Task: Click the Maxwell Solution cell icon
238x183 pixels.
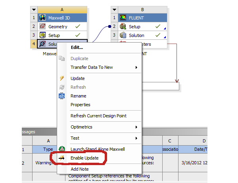Action: pyautogui.click(x=42, y=44)
